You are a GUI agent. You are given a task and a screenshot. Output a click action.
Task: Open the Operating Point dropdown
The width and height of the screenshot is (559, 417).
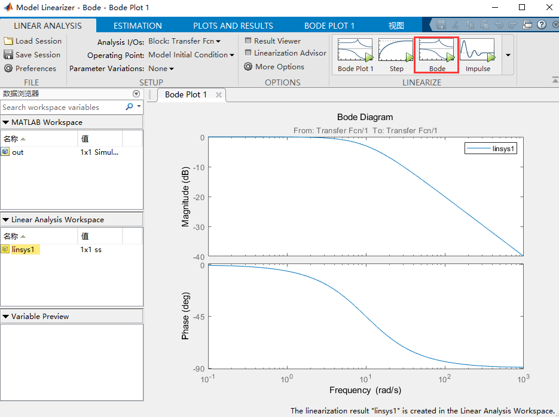coord(191,55)
